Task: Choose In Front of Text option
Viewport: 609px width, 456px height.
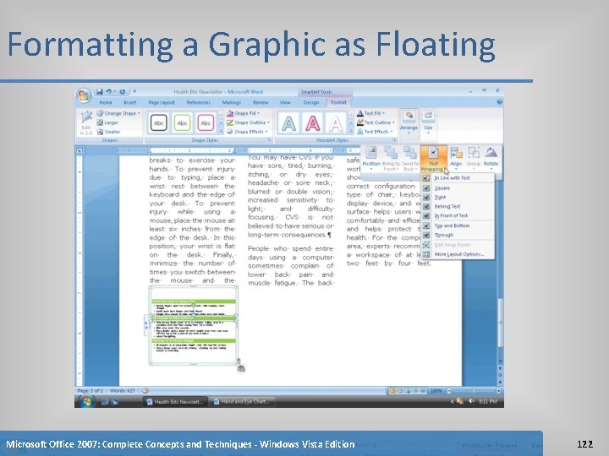Action: (458, 215)
